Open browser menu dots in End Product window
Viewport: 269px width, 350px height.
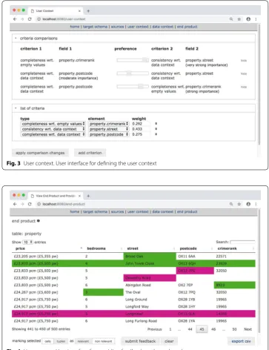pyautogui.click(x=256, y=204)
